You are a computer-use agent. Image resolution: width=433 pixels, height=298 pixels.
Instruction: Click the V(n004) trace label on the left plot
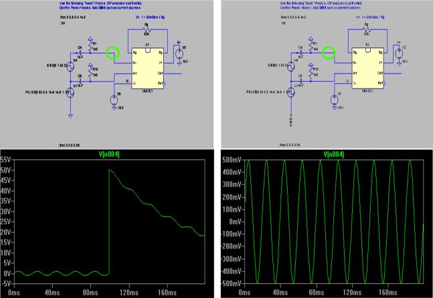(x=109, y=154)
